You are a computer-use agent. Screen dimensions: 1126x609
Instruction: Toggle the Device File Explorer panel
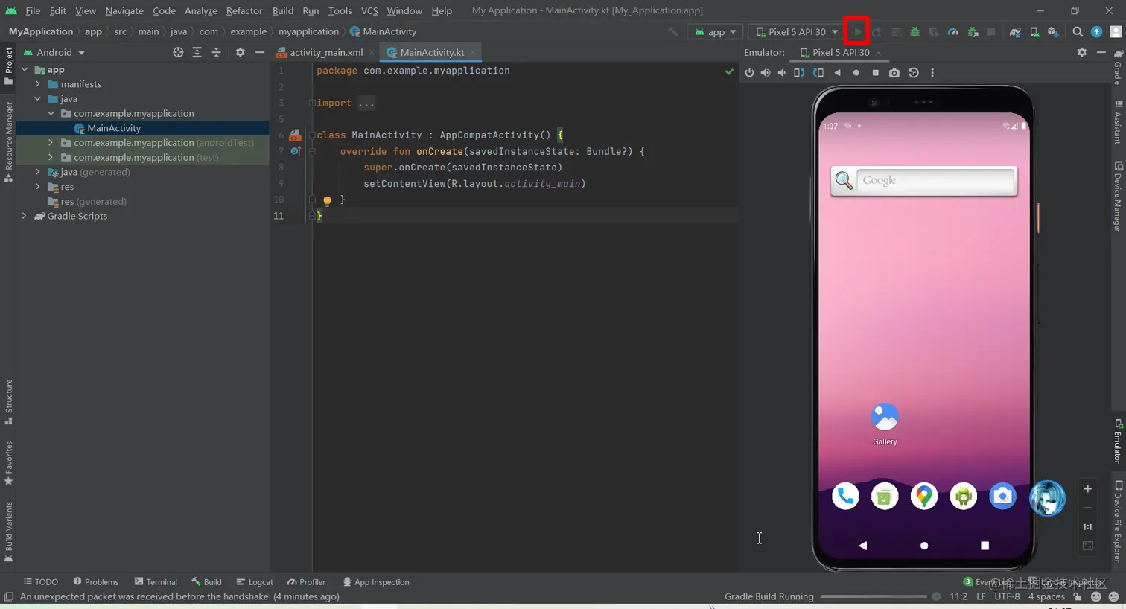point(1118,521)
